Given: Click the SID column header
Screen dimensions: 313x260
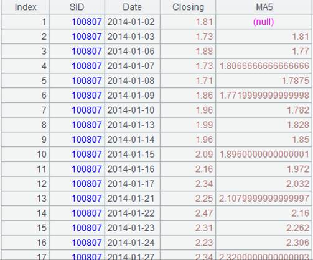Looking at the screenshot, I should [x=77, y=7].
